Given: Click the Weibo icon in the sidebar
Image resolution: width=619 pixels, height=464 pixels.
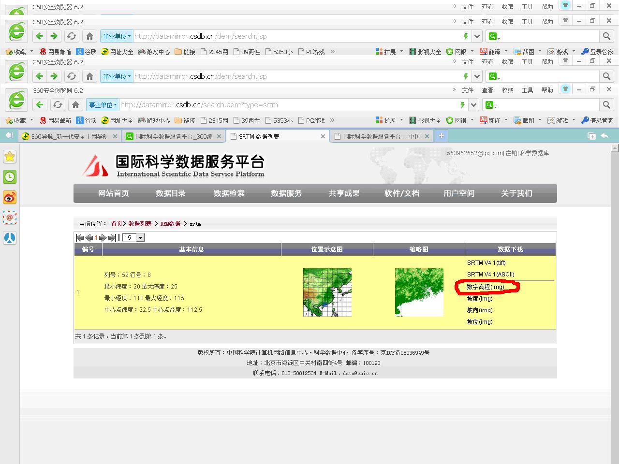Looking at the screenshot, I should point(10,197).
